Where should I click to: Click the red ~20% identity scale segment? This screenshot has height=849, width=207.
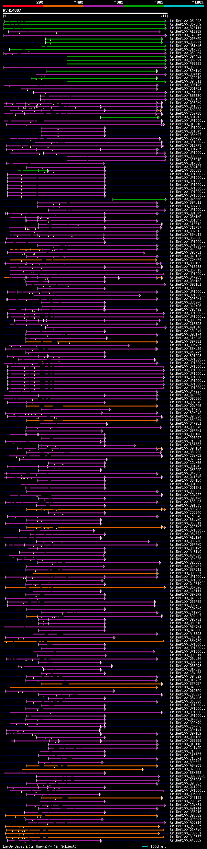[23, 6]
